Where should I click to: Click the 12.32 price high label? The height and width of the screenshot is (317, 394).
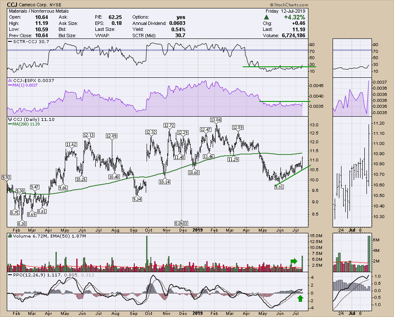pos(151,132)
